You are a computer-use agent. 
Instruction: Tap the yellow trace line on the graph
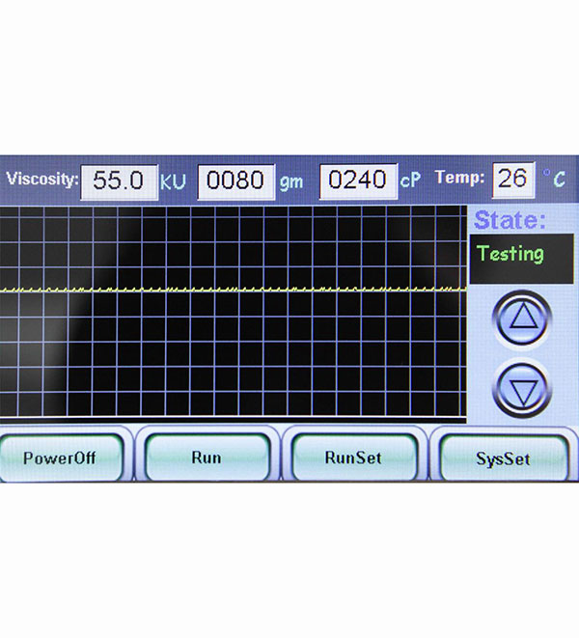(x=234, y=290)
